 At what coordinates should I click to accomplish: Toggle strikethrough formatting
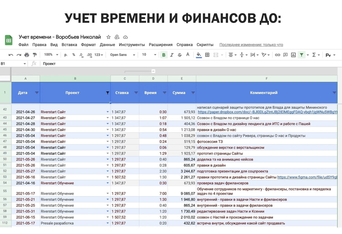tap(180, 55)
